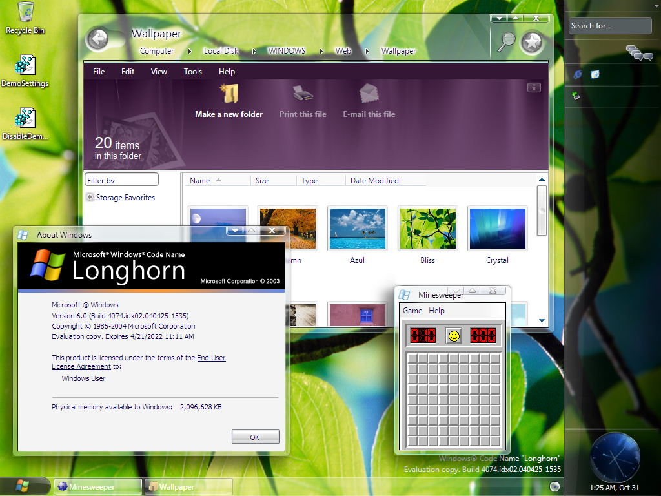Image resolution: width=661 pixels, height=496 pixels.
Task: Select the Crystal wallpaper thumbnail
Action: [498, 228]
